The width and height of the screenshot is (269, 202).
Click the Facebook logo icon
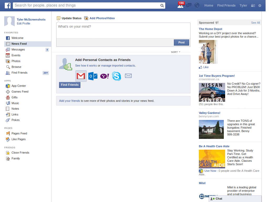tap(8, 6)
